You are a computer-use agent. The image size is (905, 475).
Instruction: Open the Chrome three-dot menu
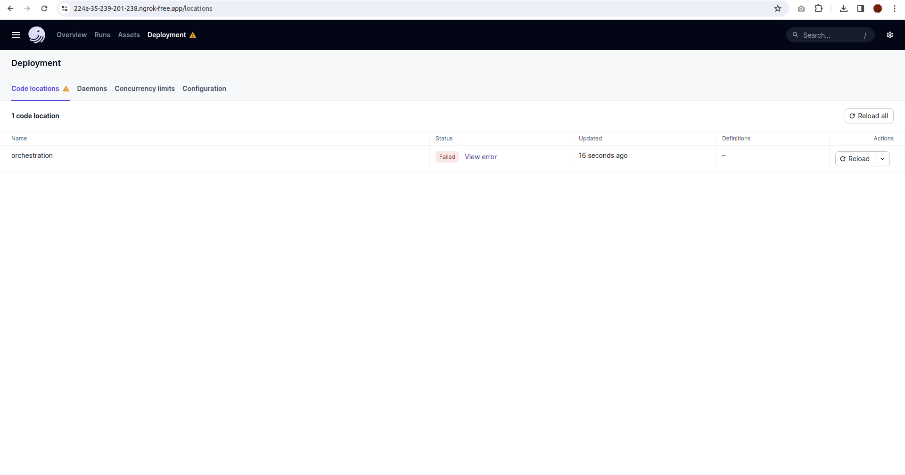[x=895, y=8]
